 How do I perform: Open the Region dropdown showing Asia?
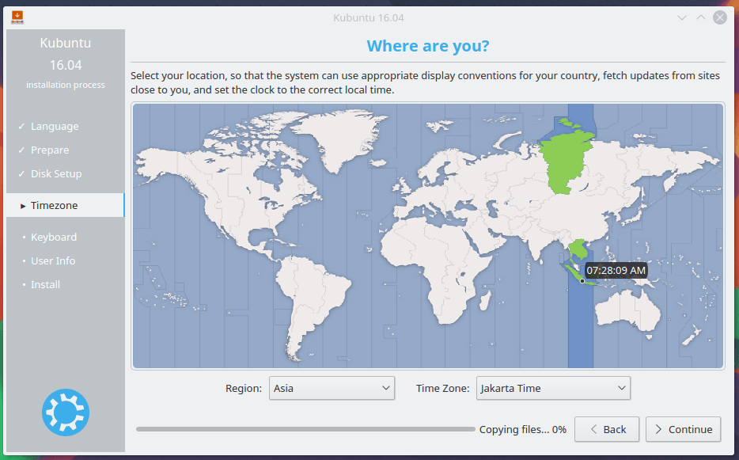(332, 388)
